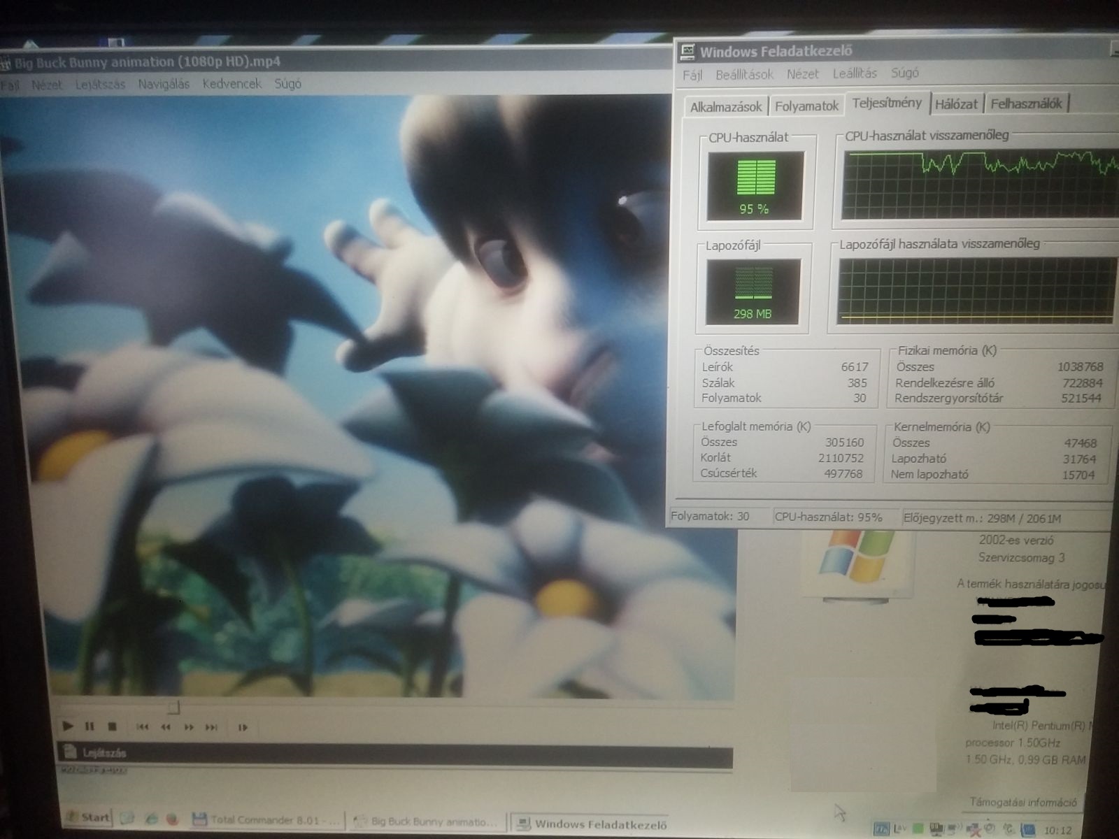Screen dimensions: 1119x839
Task: Click the Rendszergyorsítótár value 521544
Action: tap(1082, 399)
